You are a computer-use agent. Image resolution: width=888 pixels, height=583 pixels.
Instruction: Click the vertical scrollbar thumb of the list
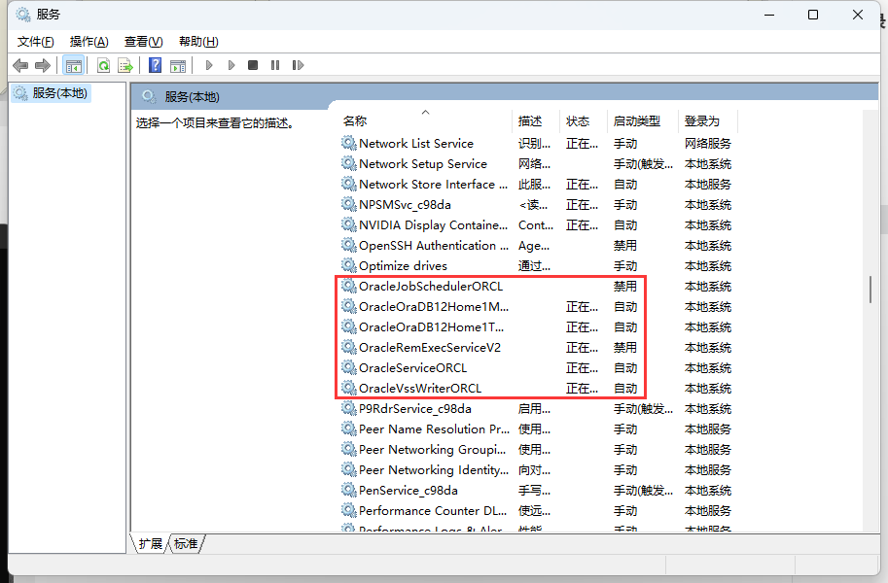coord(870,290)
